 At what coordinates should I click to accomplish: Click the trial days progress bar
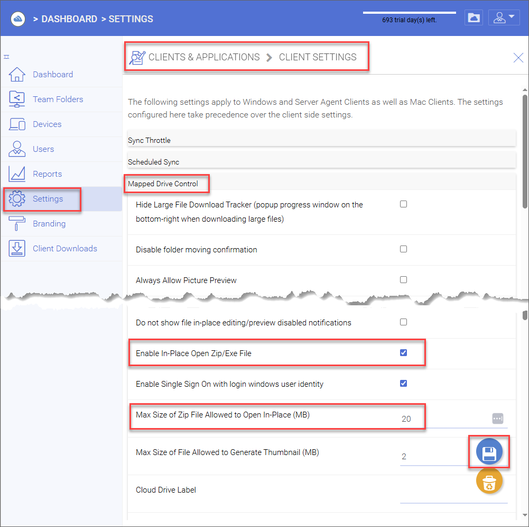coord(409,13)
